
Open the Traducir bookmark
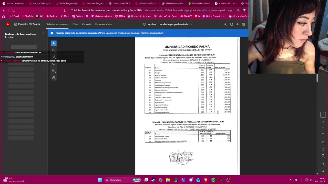click(x=77, y=16)
